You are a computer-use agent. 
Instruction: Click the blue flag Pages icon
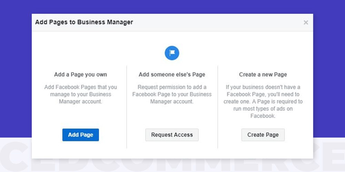[172, 53]
